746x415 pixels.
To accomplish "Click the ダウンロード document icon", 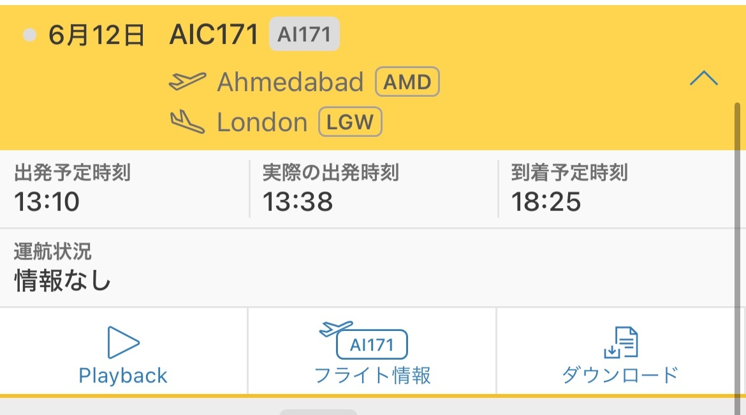I will pos(621,342).
